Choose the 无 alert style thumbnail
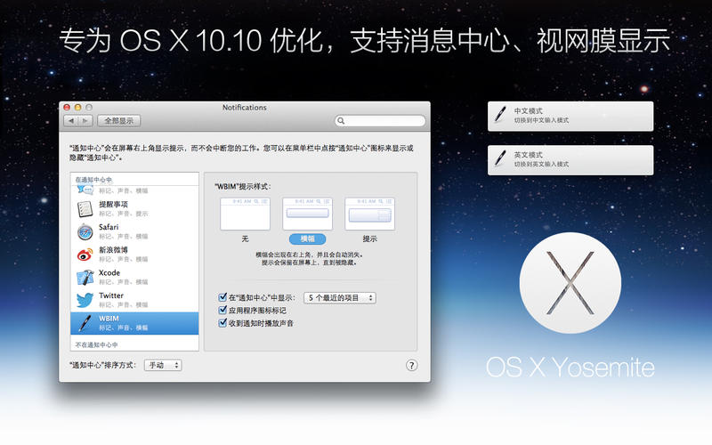 click(x=246, y=214)
